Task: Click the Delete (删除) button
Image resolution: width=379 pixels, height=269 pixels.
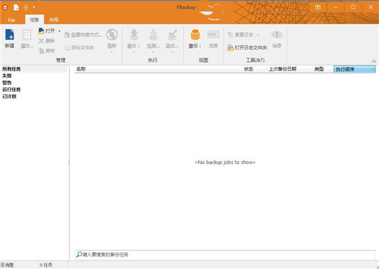Action: [47, 41]
